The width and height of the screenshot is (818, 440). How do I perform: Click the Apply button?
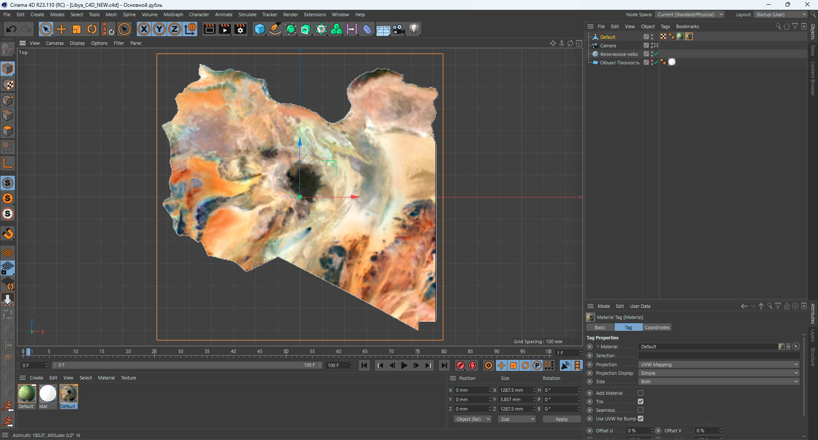click(x=562, y=419)
